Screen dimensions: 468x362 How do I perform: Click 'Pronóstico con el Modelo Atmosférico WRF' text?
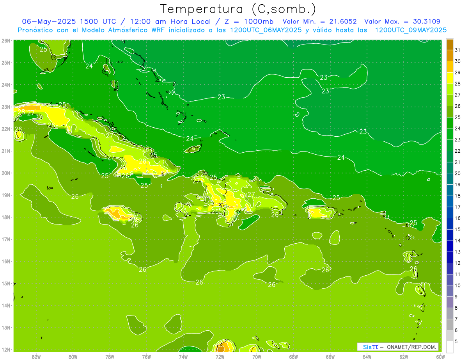pyautogui.click(x=92, y=30)
